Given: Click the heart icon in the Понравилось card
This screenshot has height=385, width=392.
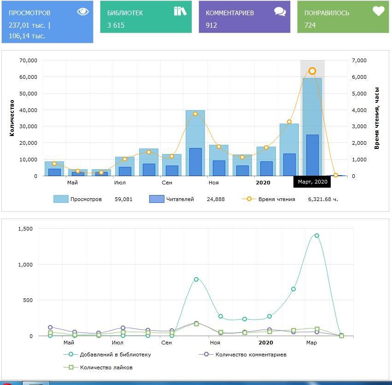Looking at the screenshot, I should click(x=378, y=11).
